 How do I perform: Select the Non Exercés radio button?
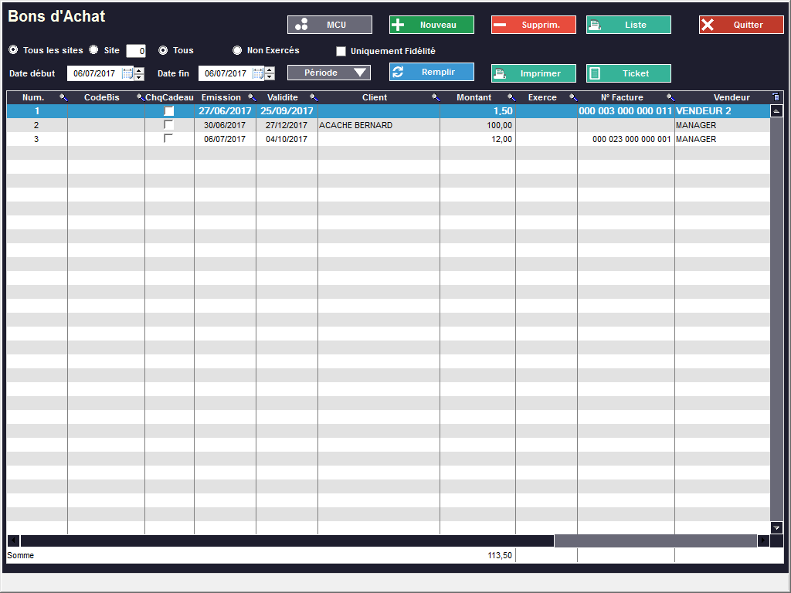pos(237,50)
